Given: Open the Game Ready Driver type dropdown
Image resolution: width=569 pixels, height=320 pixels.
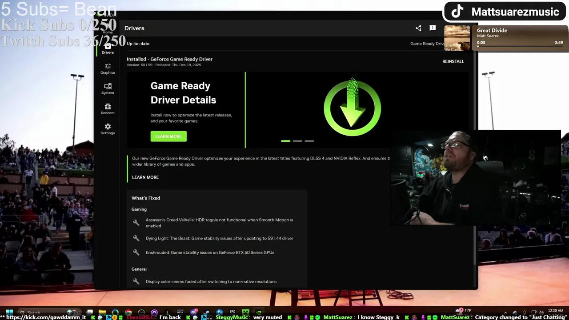Looking at the screenshot, I should [x=427, y=44].
